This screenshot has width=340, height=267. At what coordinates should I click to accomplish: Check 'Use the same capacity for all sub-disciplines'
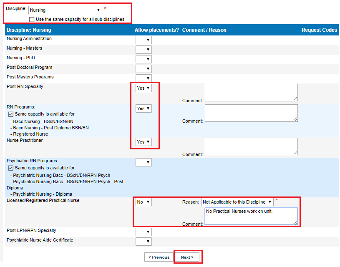pyautogui.click(x=32, y=20)
